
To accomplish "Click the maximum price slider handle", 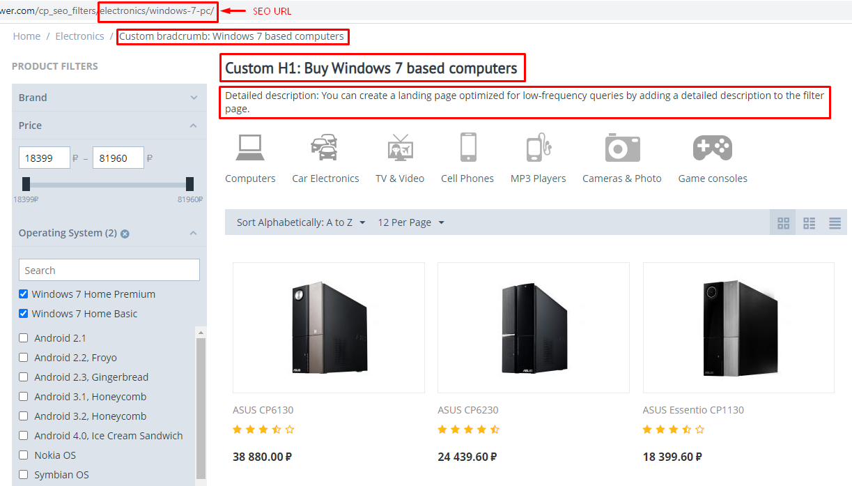I will (x=189, y=184).
